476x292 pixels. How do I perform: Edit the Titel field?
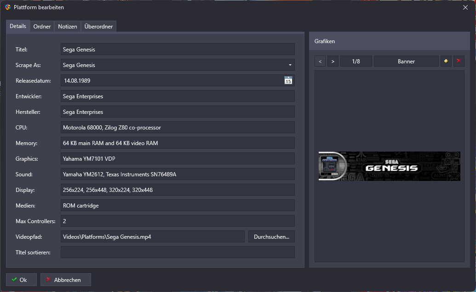(178, 50)
